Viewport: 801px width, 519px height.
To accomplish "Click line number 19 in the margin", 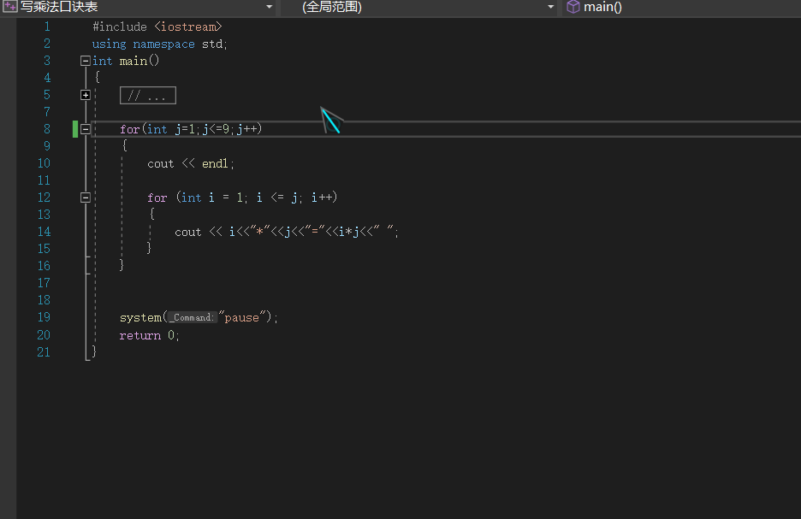I will click(x=44, y=317).
